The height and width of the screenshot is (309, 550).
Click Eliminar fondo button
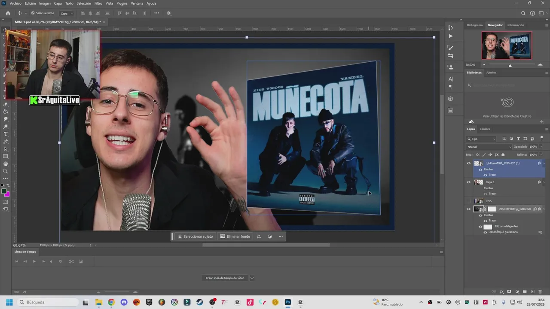point(235,236)
